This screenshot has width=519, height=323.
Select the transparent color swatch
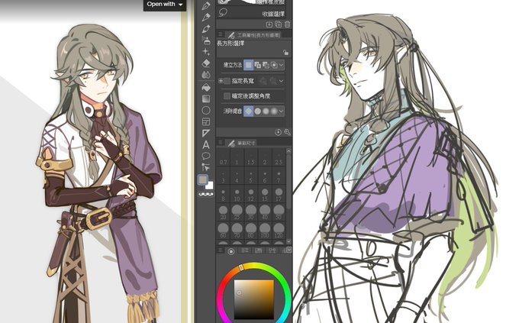[205, 195]
